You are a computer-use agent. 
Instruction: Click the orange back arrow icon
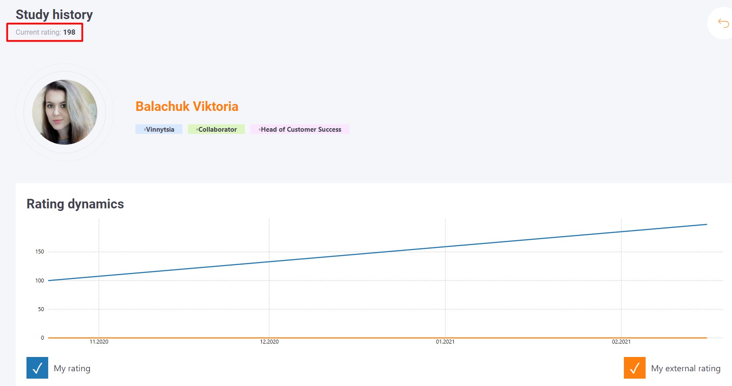click(x=723, y=23)
